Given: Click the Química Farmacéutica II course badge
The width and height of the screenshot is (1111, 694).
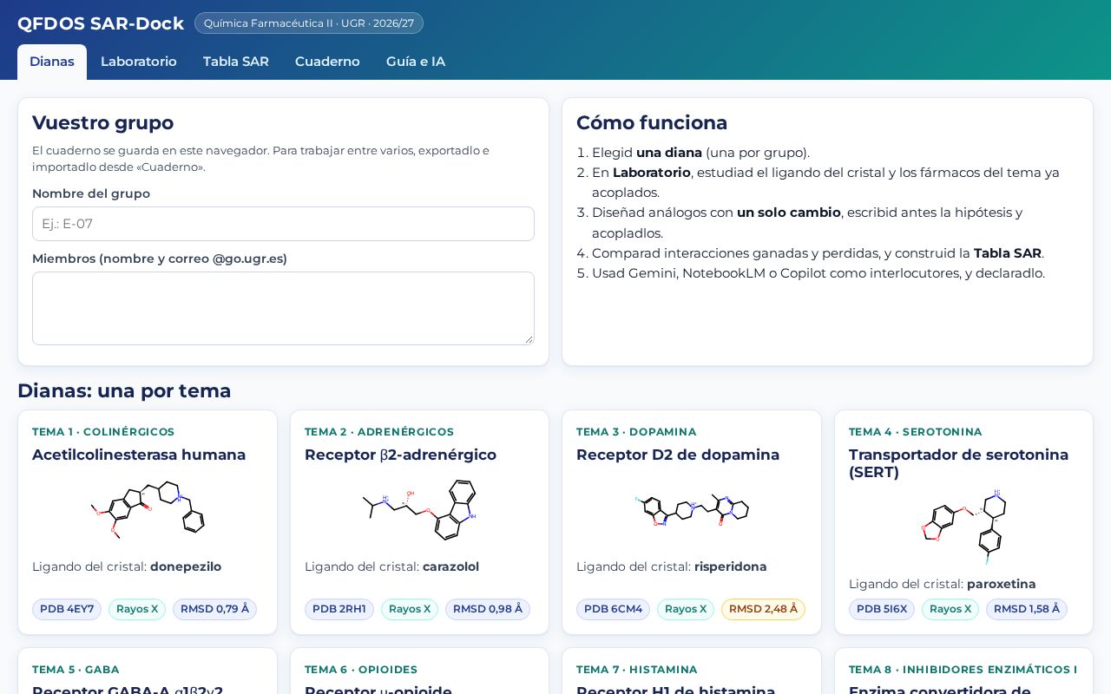Looking at the screenshot, I should pos(309,23).
